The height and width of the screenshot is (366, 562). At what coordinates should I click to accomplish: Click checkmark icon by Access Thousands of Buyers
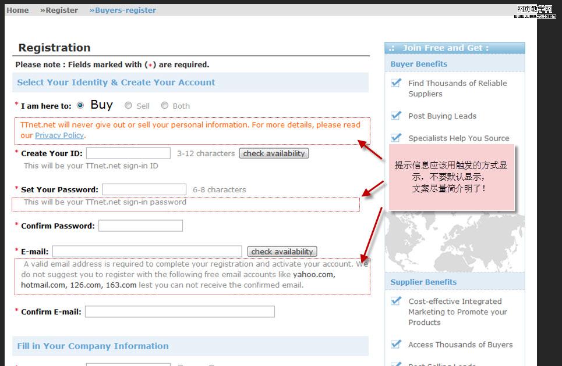[396, 344]
